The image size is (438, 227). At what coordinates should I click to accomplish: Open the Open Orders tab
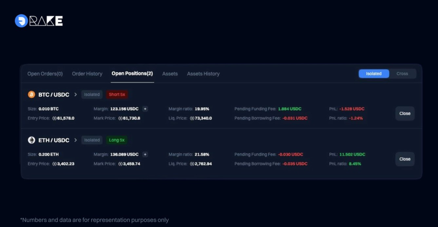pyautogui.click(x=45, y=73)
